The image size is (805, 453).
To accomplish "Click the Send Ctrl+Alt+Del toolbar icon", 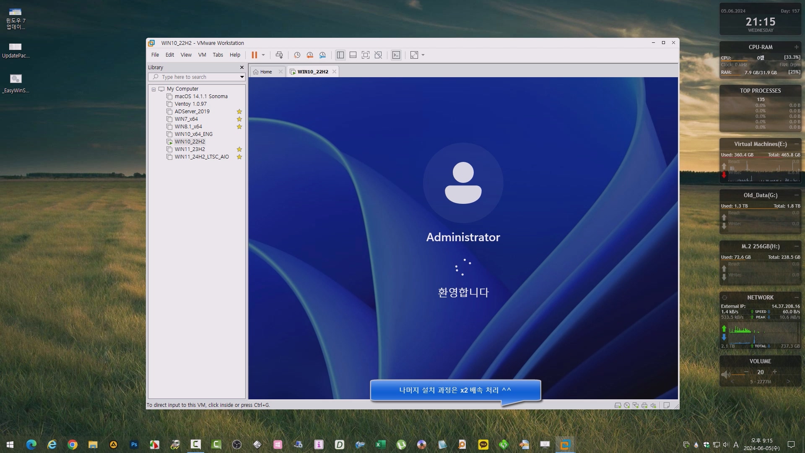I will coord(279,55).
